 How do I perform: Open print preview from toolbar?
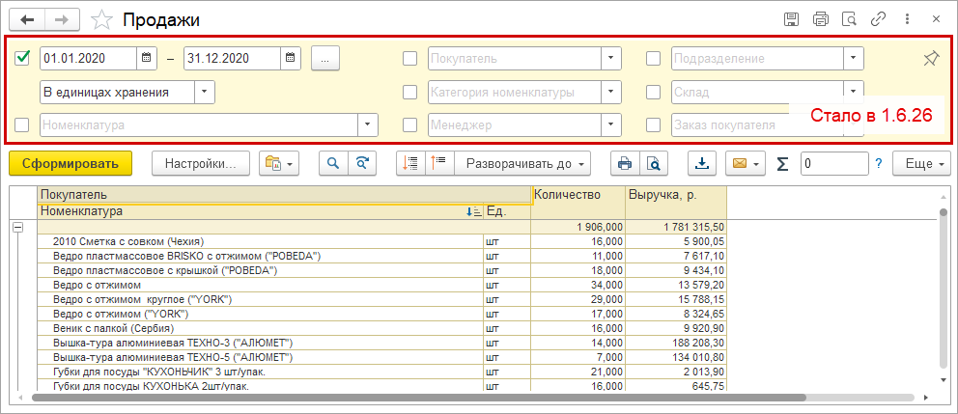pos(654,164)
